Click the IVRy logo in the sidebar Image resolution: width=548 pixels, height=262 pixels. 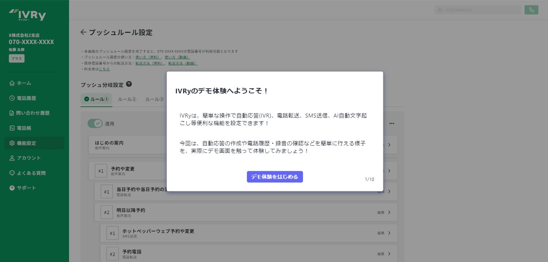[x=27, y=15]
